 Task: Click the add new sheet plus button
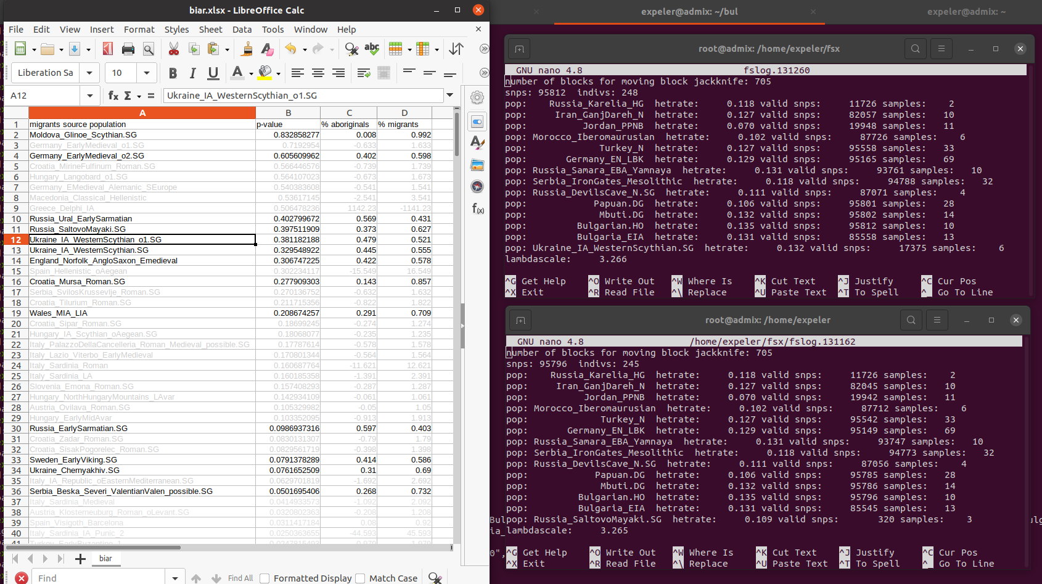click(x=80, y=559)
